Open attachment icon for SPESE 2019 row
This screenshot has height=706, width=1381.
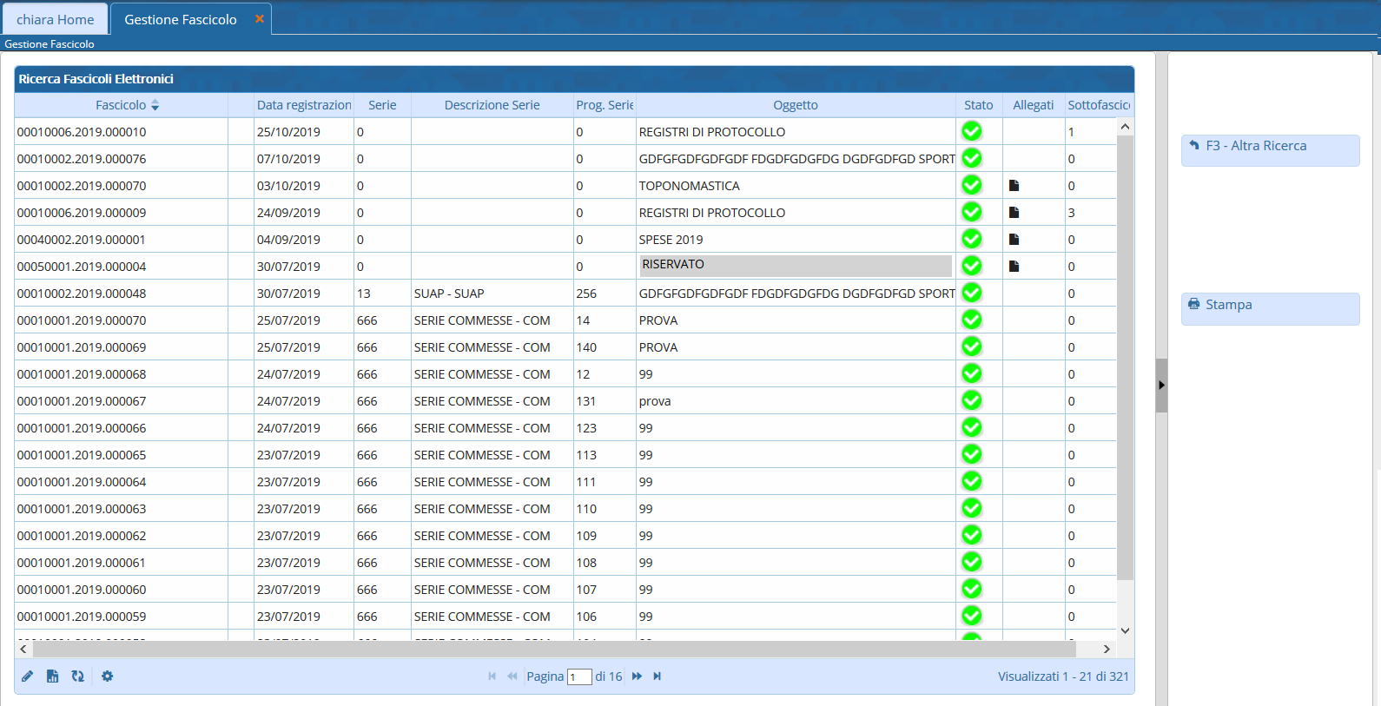[x=1014, y=240]
